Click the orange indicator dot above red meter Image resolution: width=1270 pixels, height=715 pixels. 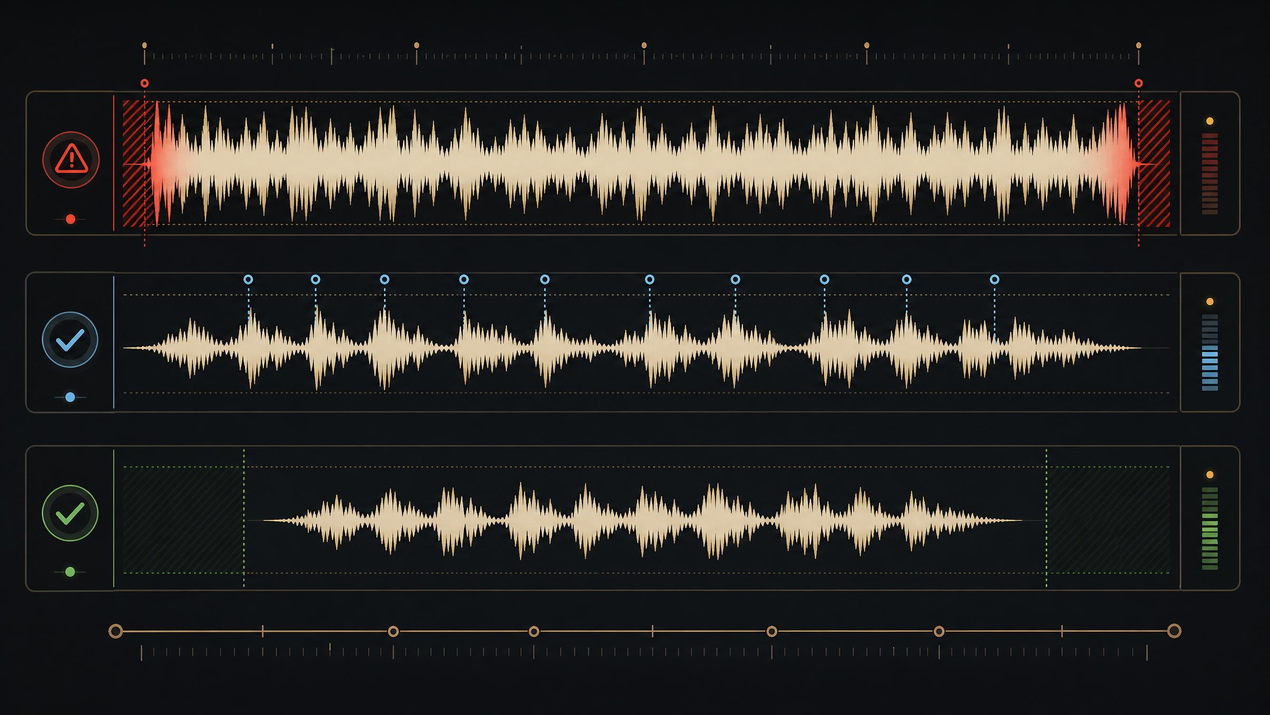click(x=1209, y=121)
